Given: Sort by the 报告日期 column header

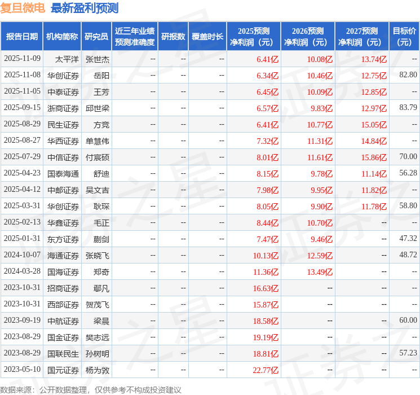Looking at the screenshot, I should tap(22, 37).
